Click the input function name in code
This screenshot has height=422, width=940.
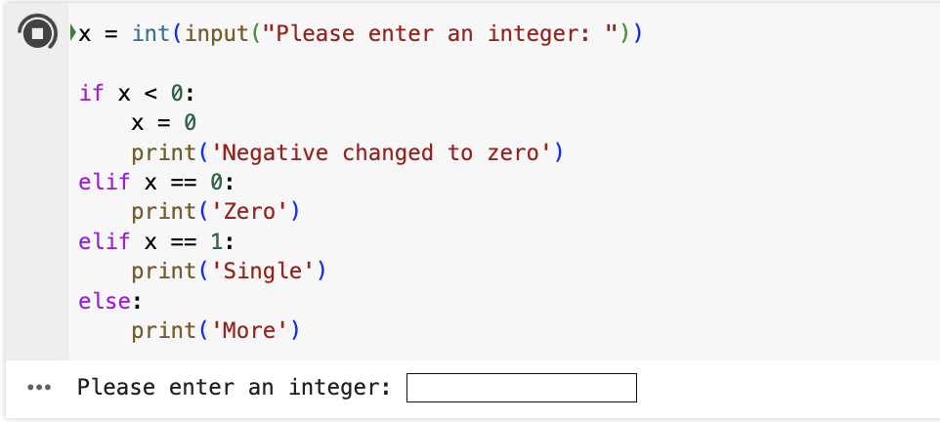(218, 33)
